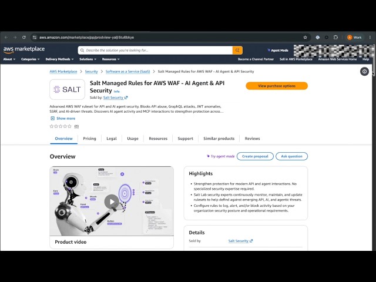Click Become a Channel Partner link

[x=256, y=59]
